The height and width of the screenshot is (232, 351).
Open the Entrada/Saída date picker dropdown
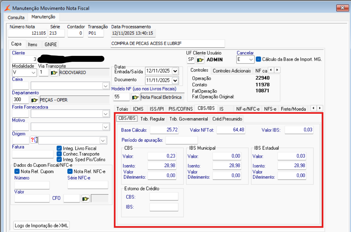click(x=175, y=71)
